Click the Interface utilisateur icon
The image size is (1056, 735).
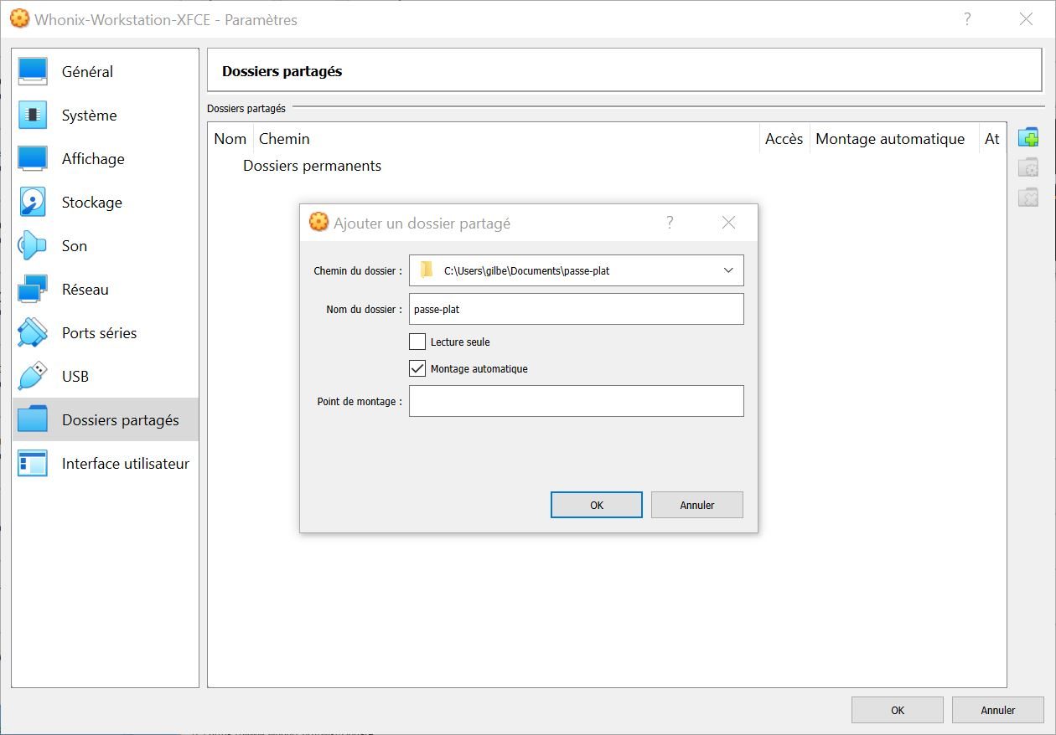point(33,464)
